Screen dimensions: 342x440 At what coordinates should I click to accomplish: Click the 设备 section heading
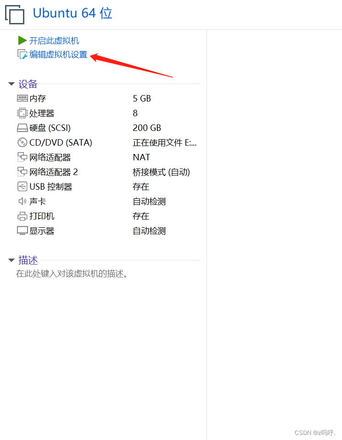click(28, 84)
